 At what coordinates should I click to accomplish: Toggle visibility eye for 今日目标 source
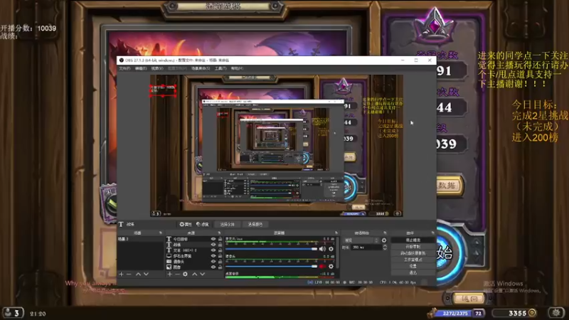coord(213,239)
